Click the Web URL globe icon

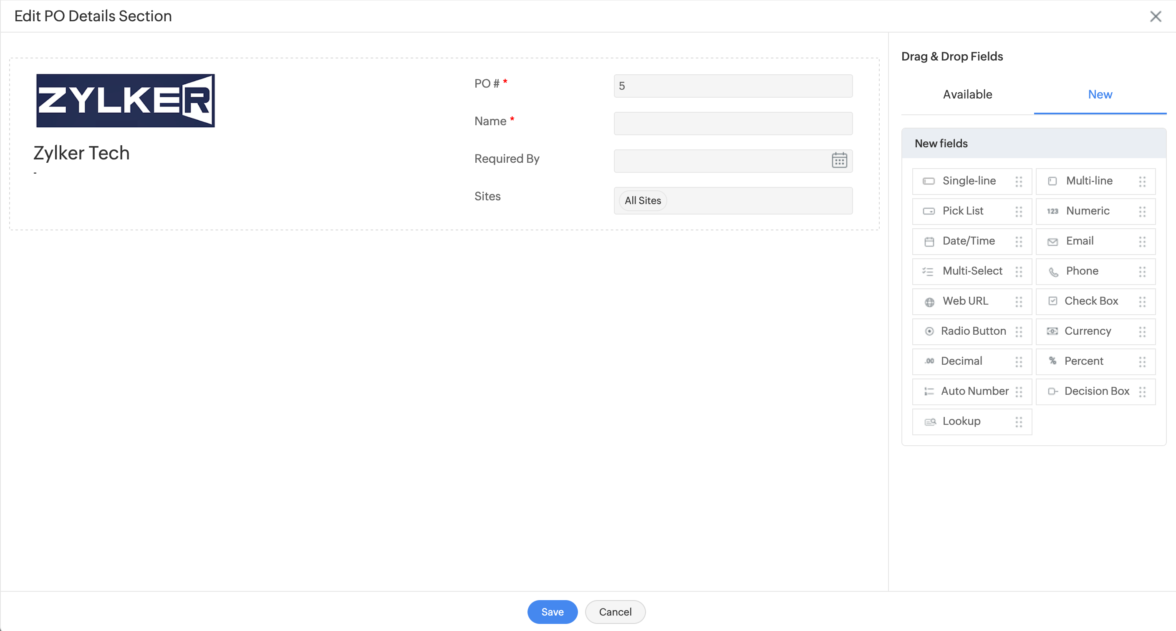coord(929,302)
